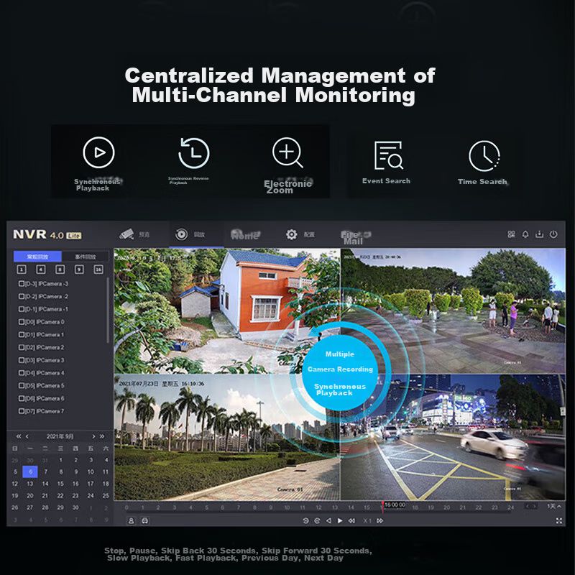This screenshot has width=575, height=575.
Task: Enable the [D4] IPCamera 4 checkbox
Action: click(22, 373)
